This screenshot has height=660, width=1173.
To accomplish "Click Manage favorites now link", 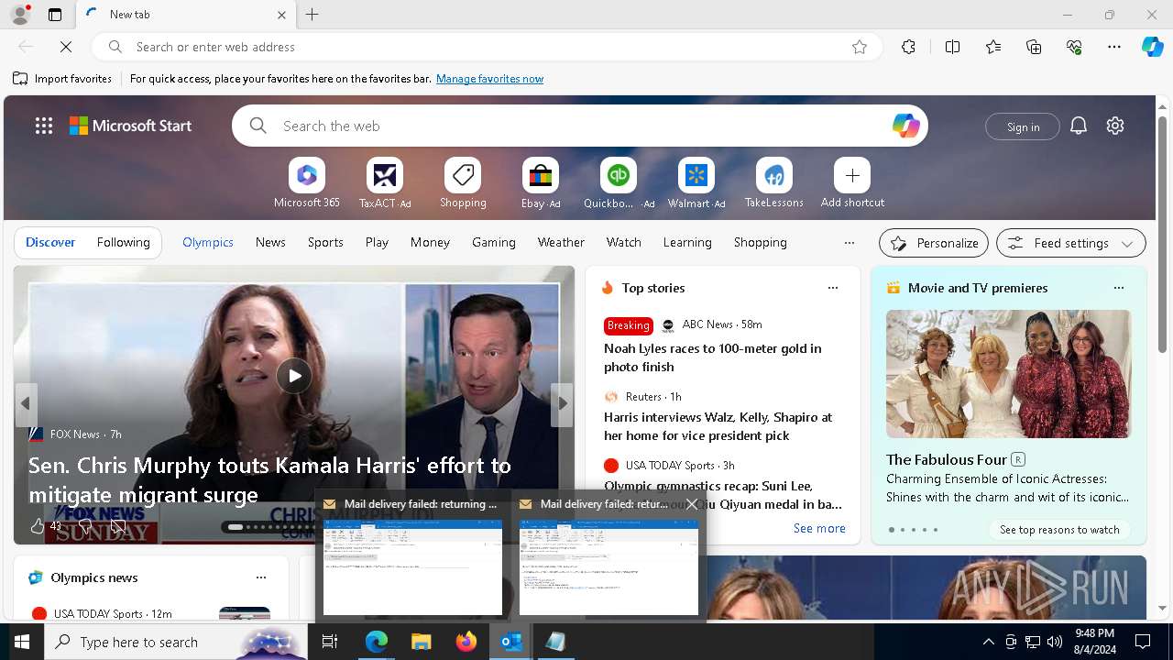I will click(x=489, y=79).
